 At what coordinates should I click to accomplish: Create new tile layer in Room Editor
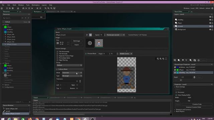[183, 60]
